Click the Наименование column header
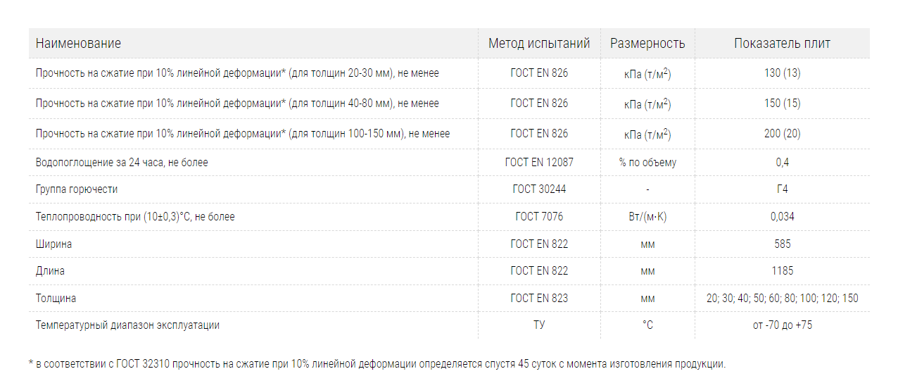Image resolution: width=898 pixels, height=388 pixels. click(x=78, y=44)
